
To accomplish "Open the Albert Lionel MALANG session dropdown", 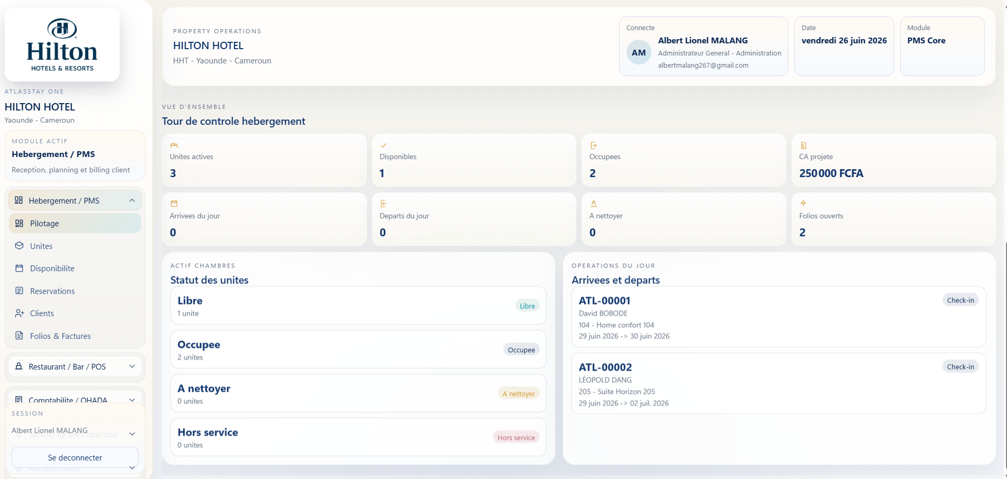I will pyautogui.click(x=132, y=434).
